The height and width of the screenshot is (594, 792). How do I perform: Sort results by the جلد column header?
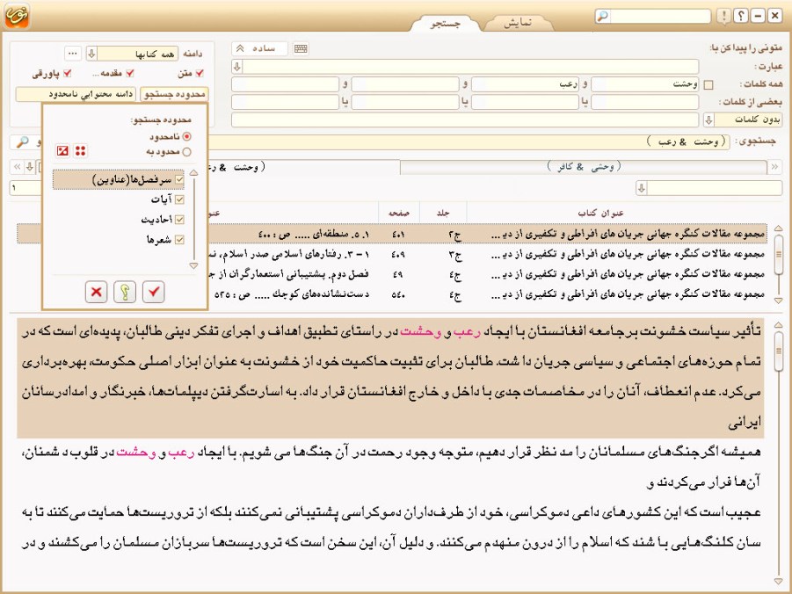pos(443,213)
